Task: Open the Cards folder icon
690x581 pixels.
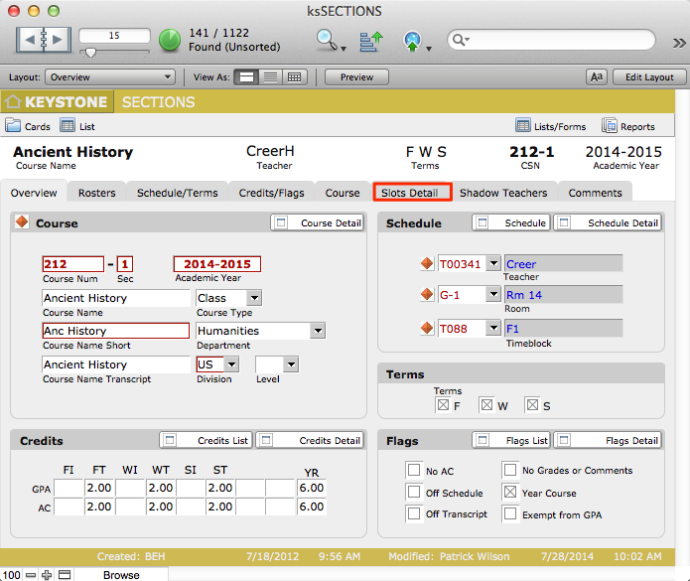Action: [x=13, y=126]
